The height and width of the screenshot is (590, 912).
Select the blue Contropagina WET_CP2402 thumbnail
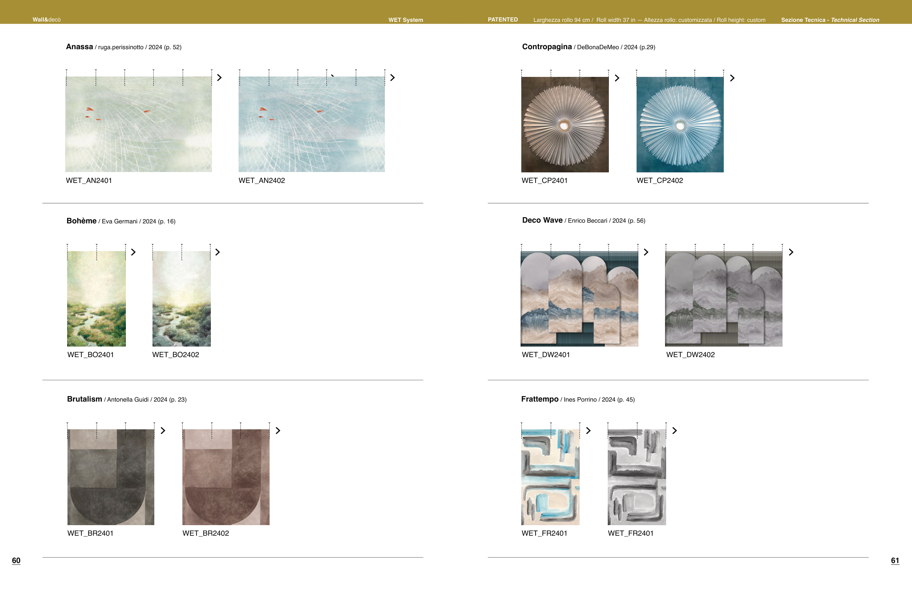coord(680,124)
